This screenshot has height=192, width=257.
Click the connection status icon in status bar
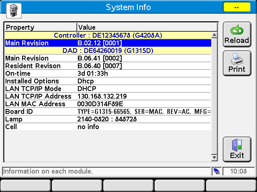[x=217, y=172]
